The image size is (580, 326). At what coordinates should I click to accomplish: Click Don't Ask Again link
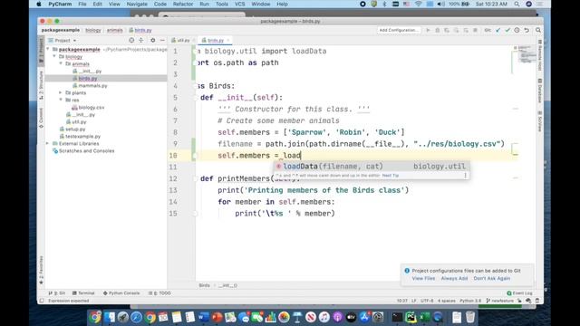pos(491,279)
